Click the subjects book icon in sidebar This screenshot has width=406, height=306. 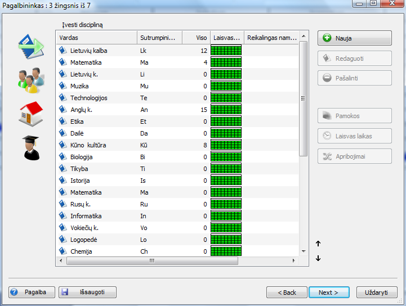tap(30, 46)
